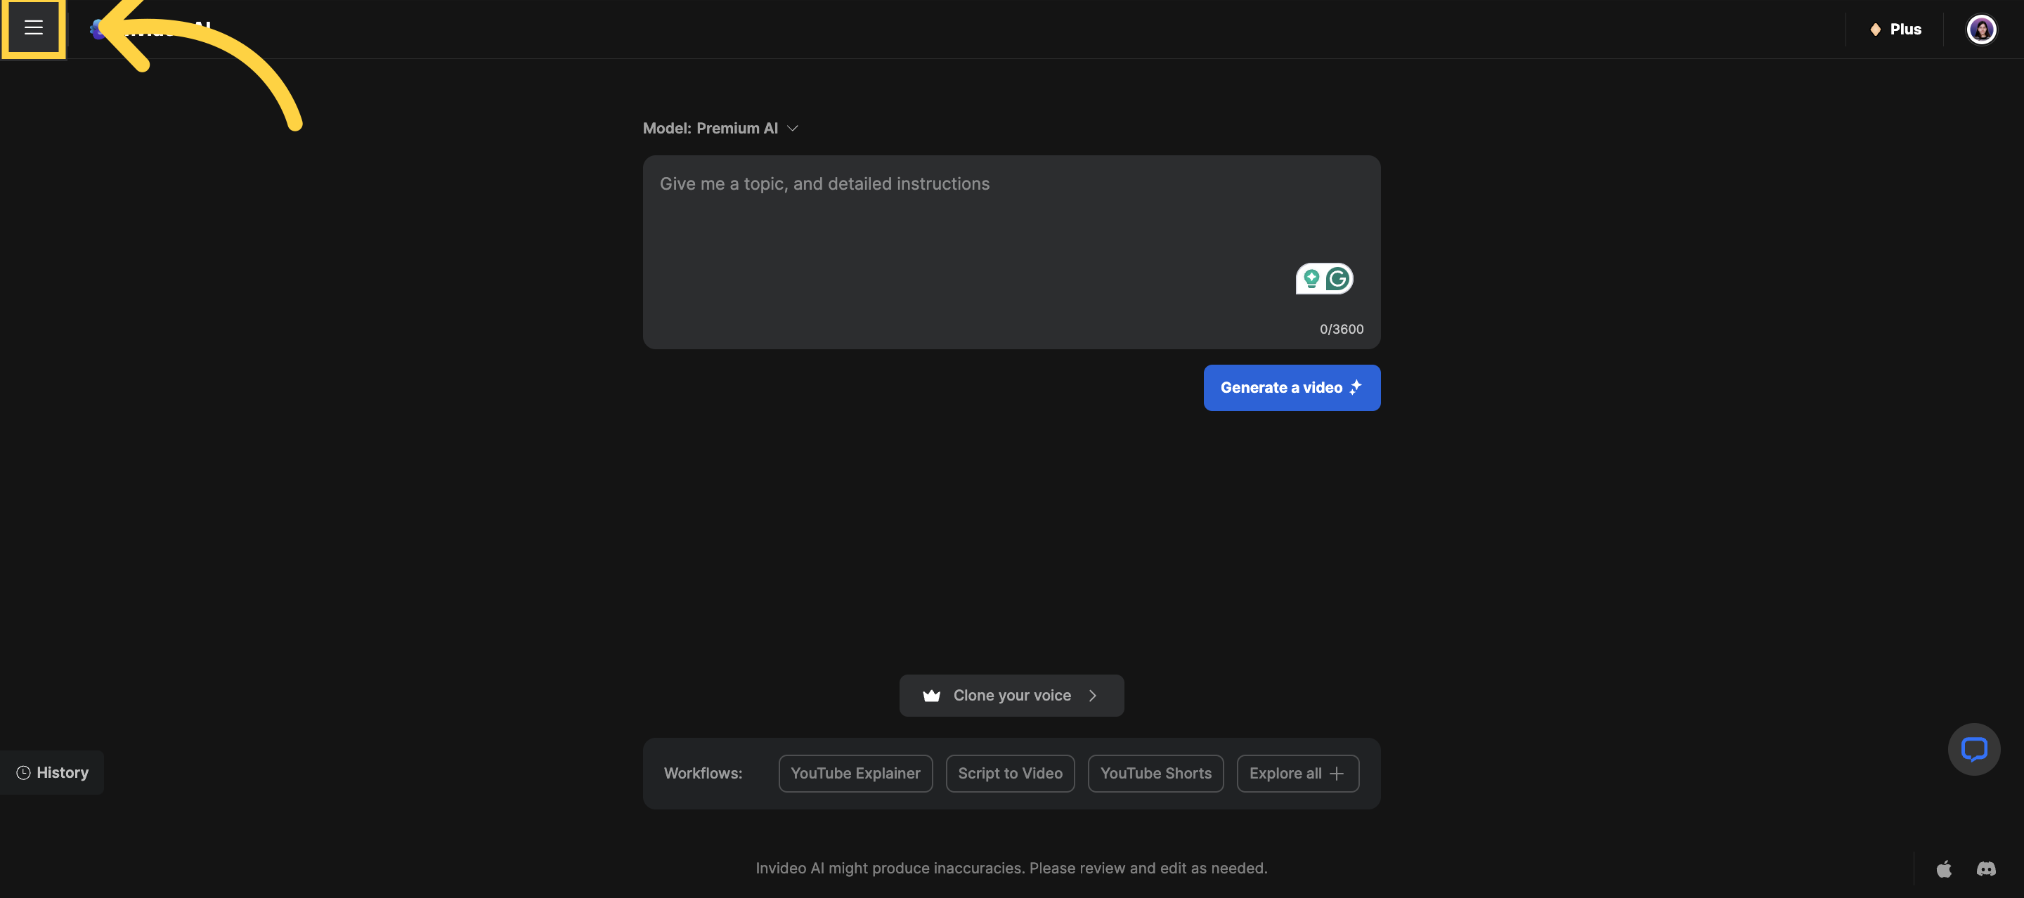Open the History panel
Image resolution: width=2024 pixels, height=898 pixels.
click(61, 772)
